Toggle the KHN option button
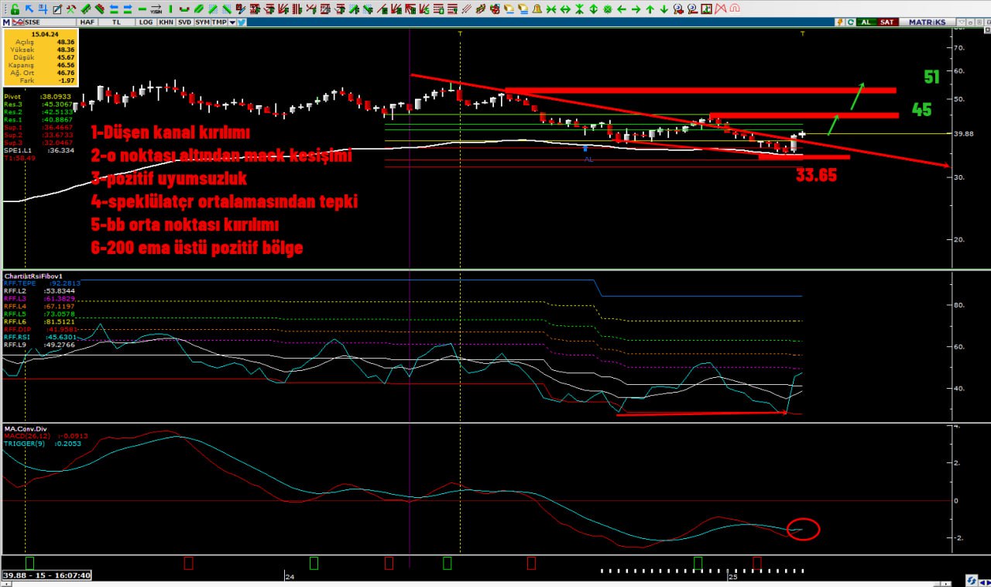991x587 pixels. pos(166,22)
